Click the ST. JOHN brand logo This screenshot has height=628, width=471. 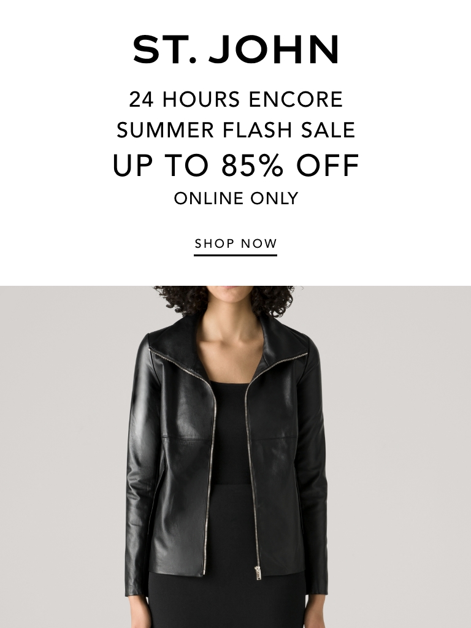click(235, 49)
